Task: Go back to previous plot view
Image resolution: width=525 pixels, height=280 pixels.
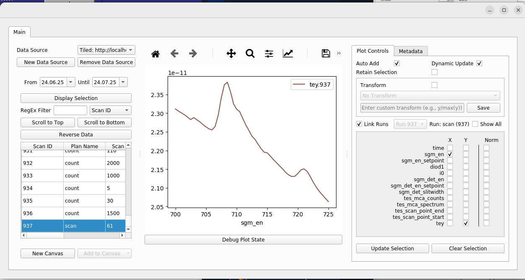Action: point(174,54)
